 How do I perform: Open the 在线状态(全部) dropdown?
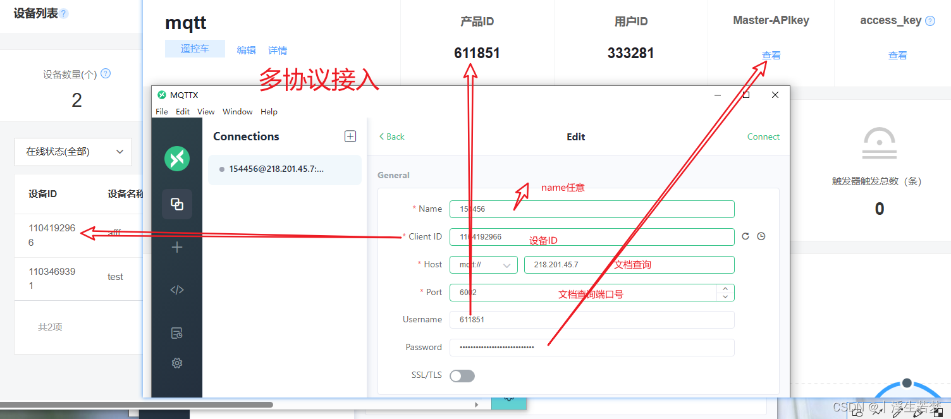(73, 152)
